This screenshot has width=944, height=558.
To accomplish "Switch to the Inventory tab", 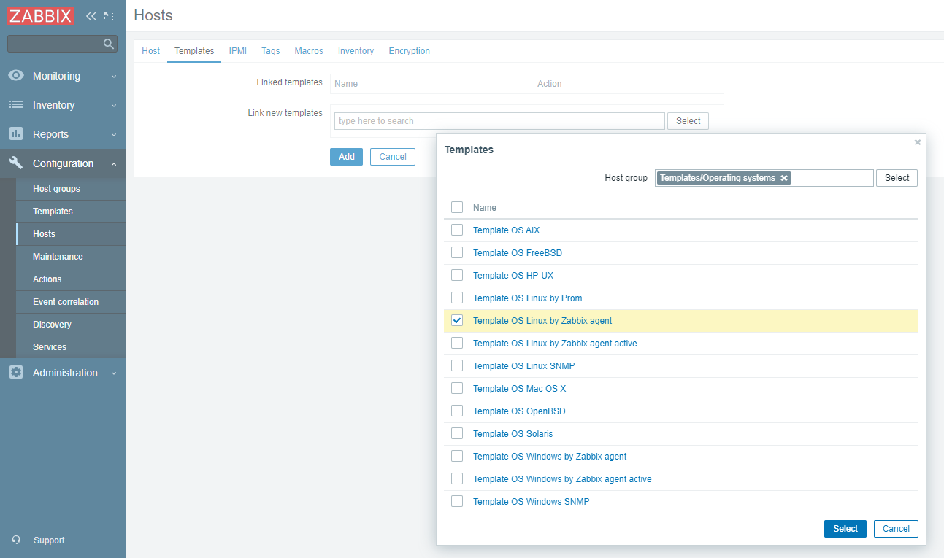I will click(x=356, y=51).
